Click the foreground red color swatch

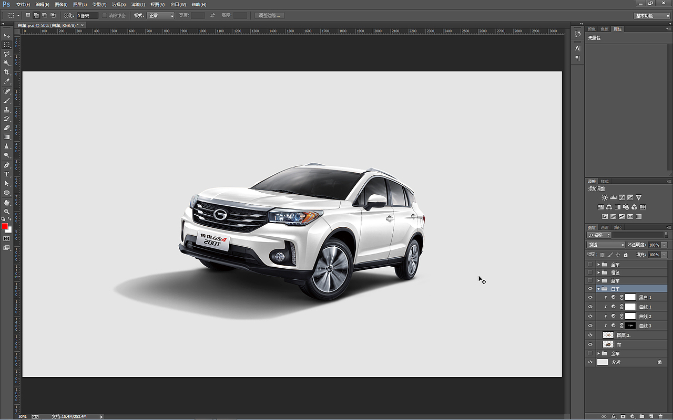pos(5,226)
